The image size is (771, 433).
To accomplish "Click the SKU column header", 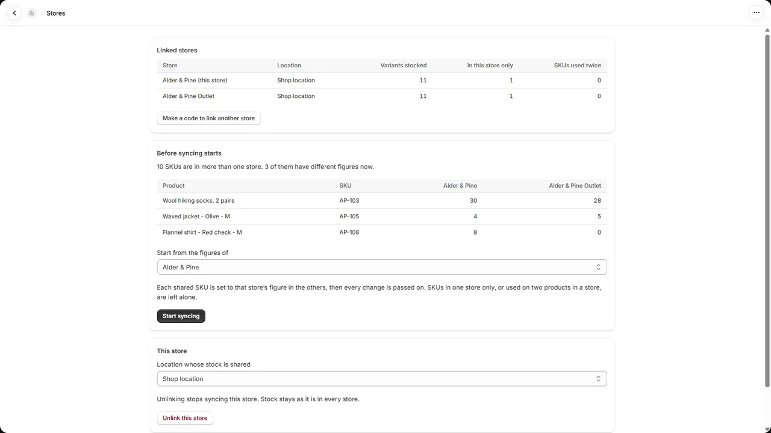I will point(345,186).
